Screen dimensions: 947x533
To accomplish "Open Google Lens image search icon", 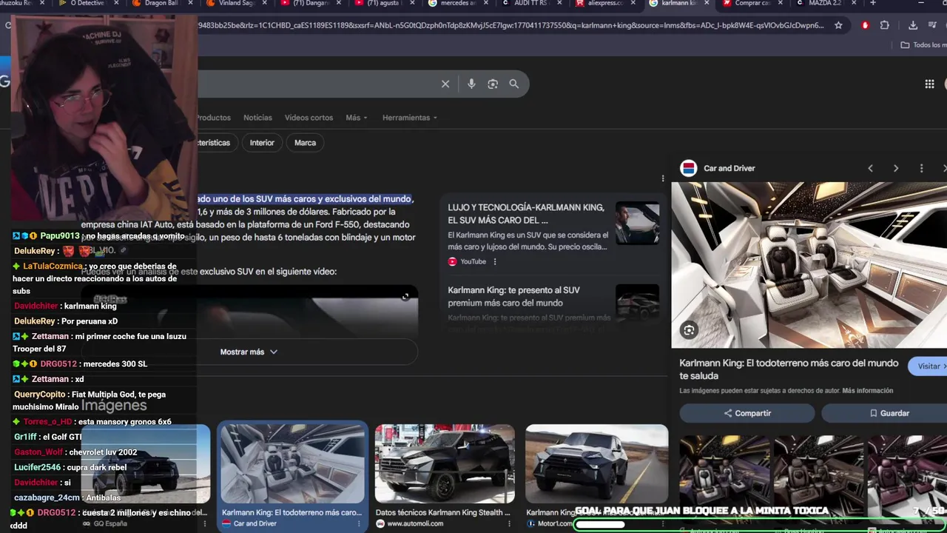I will [x=493, y=84].
